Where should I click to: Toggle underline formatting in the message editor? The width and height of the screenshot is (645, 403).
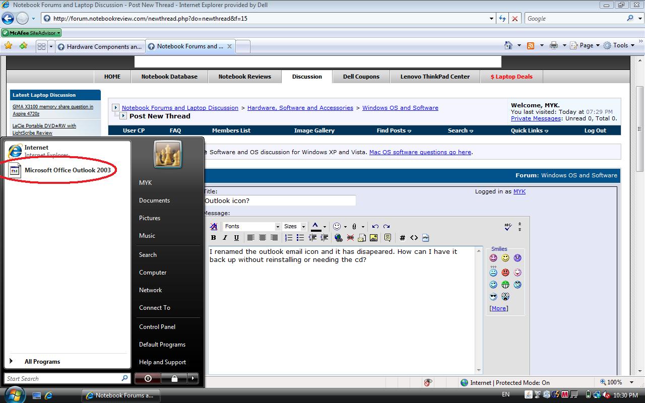coord(236,238)
